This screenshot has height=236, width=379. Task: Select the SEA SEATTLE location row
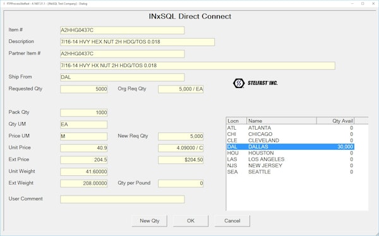(290, 172)
